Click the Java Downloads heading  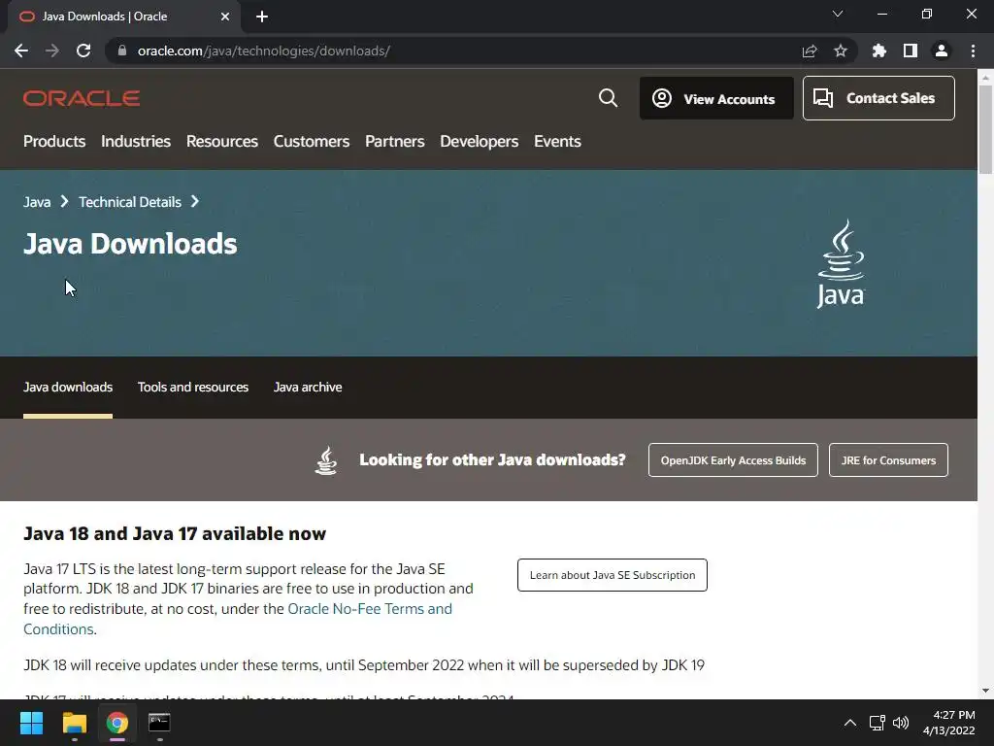(x=130, y=244)
